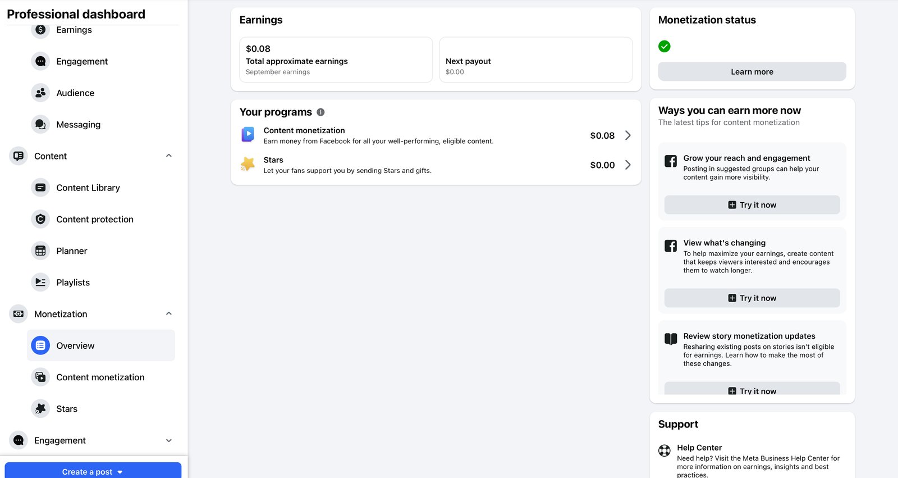
Task: Open Stars program chevron arrow
Action: click(628, 165)
